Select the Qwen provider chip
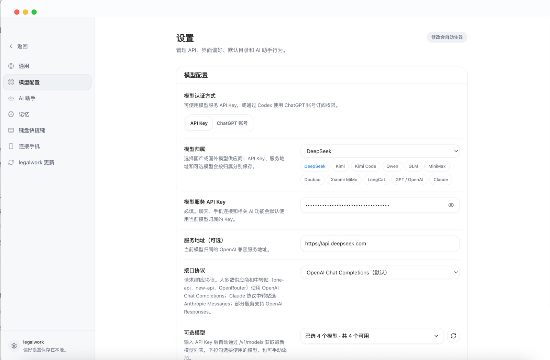Screen dimensions: 550x360 pyautogui.click(x=392, y=166)
